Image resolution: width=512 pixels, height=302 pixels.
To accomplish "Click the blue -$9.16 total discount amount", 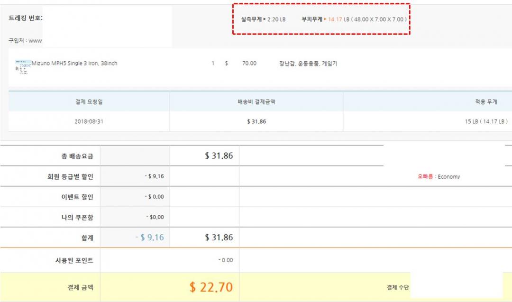I will pyautogui.click(x=149, y=238).
